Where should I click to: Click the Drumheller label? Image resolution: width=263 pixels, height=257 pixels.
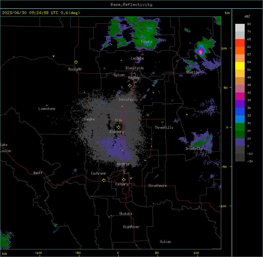pyautogui.click(x=195, y=149)
